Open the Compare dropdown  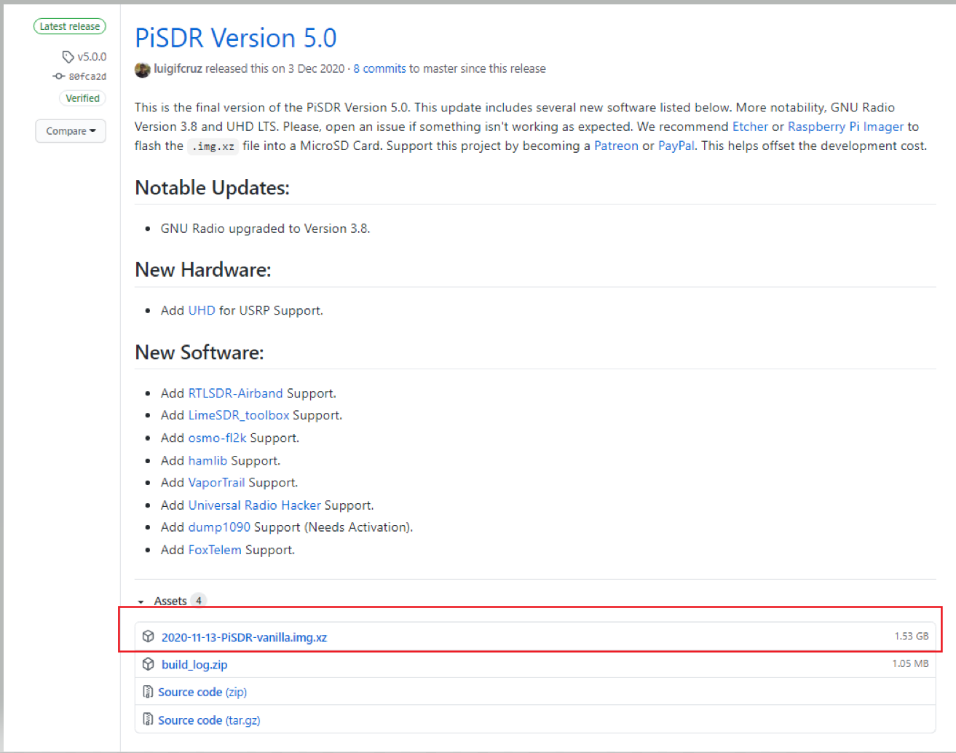[x=71, y=131]
